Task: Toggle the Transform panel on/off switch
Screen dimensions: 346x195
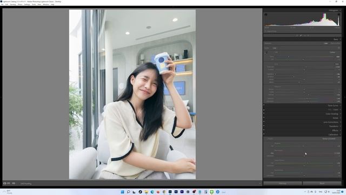Action: [x=264, y=126]
